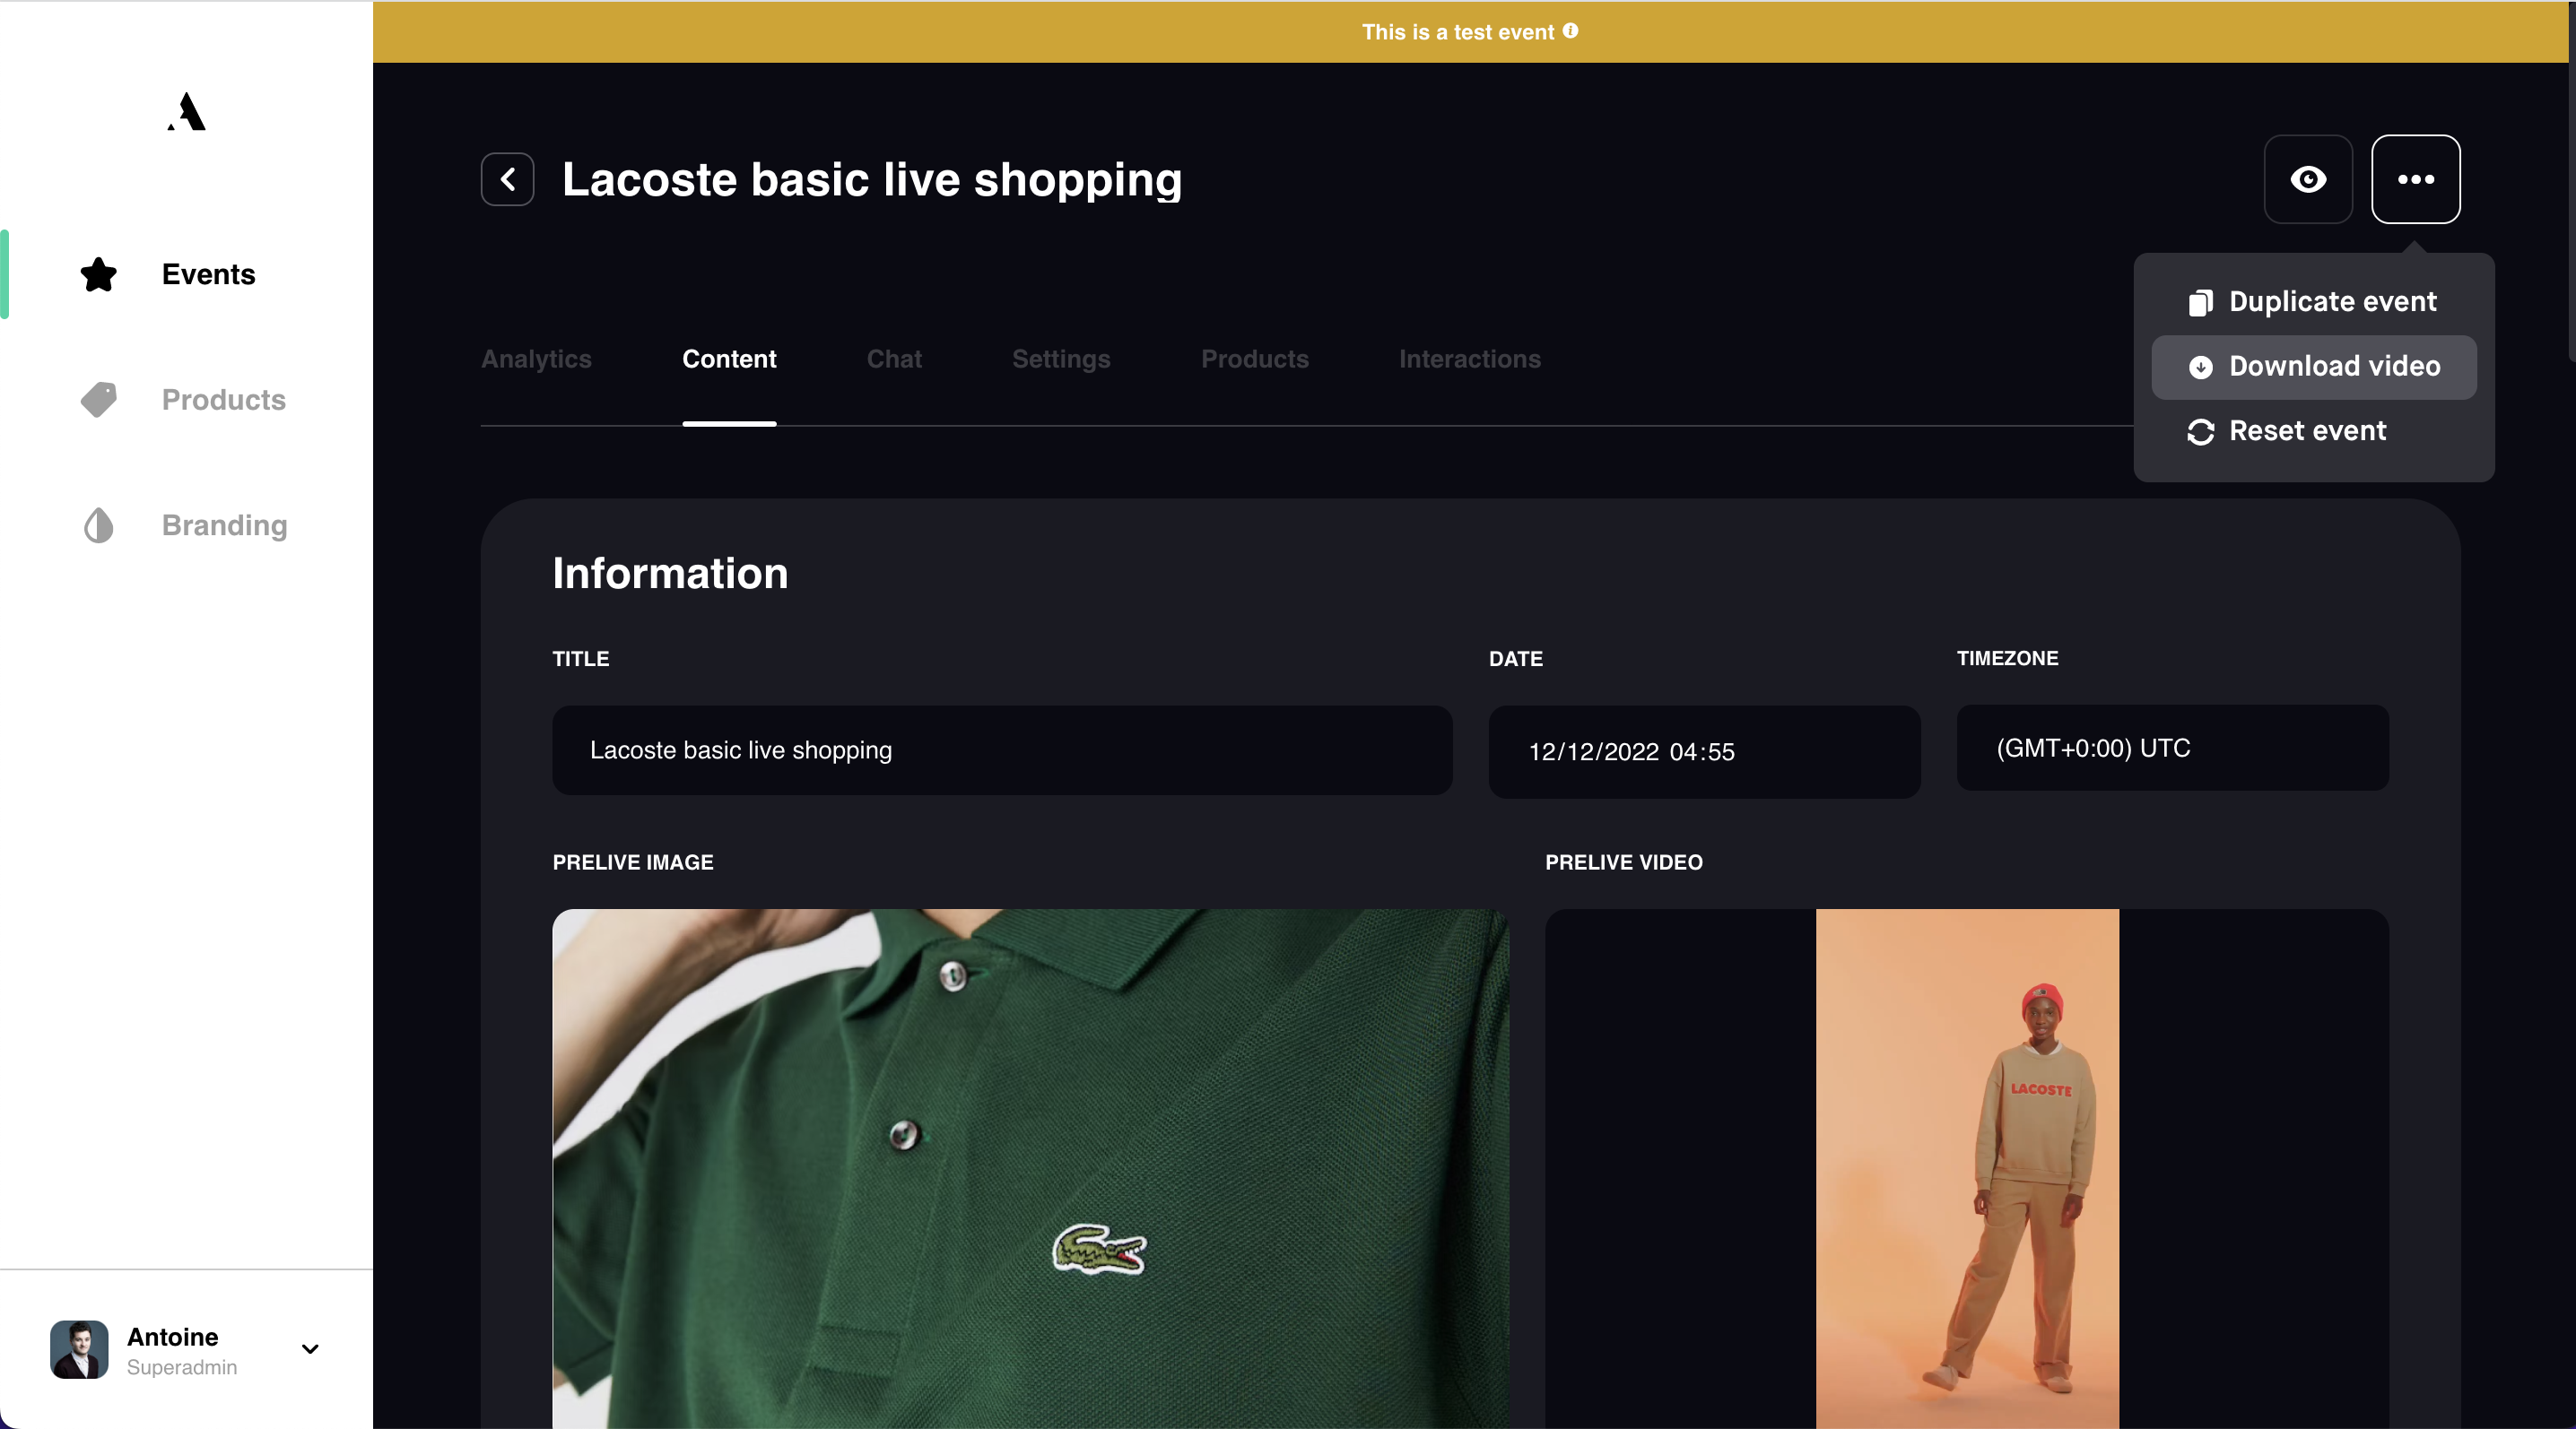Click the Branding droplet icon
Image resolution: width=2576 pixels, height=1429 pixels.
coord(99,525)
